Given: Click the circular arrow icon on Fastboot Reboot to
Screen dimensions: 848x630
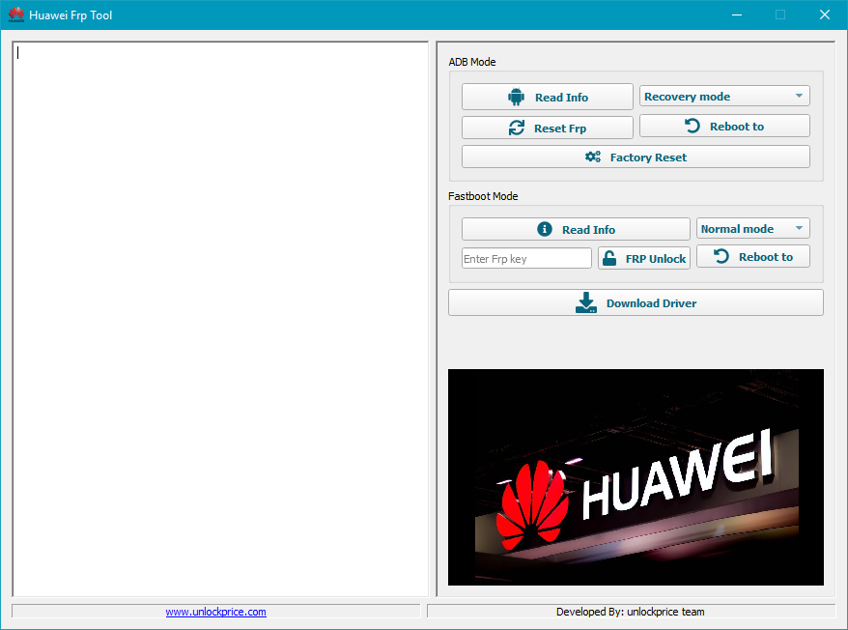Looking at the screenshot, I should click(x=721, y=256).
